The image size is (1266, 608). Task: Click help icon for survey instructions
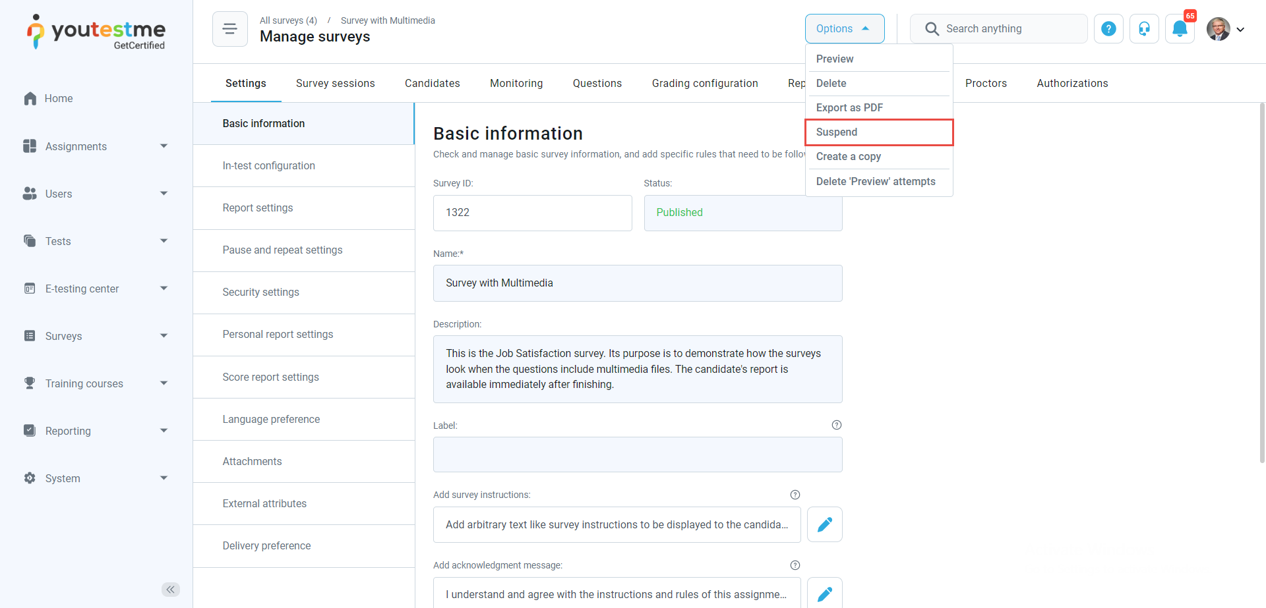[795, 495]
